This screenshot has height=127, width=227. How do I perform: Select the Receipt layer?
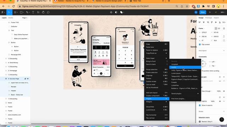click(13, 87)
